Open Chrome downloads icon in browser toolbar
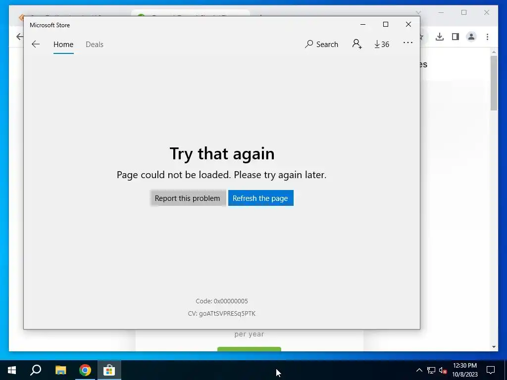Image resolution: width=507 pixels, height=380 pixels. tap(440, 37)
